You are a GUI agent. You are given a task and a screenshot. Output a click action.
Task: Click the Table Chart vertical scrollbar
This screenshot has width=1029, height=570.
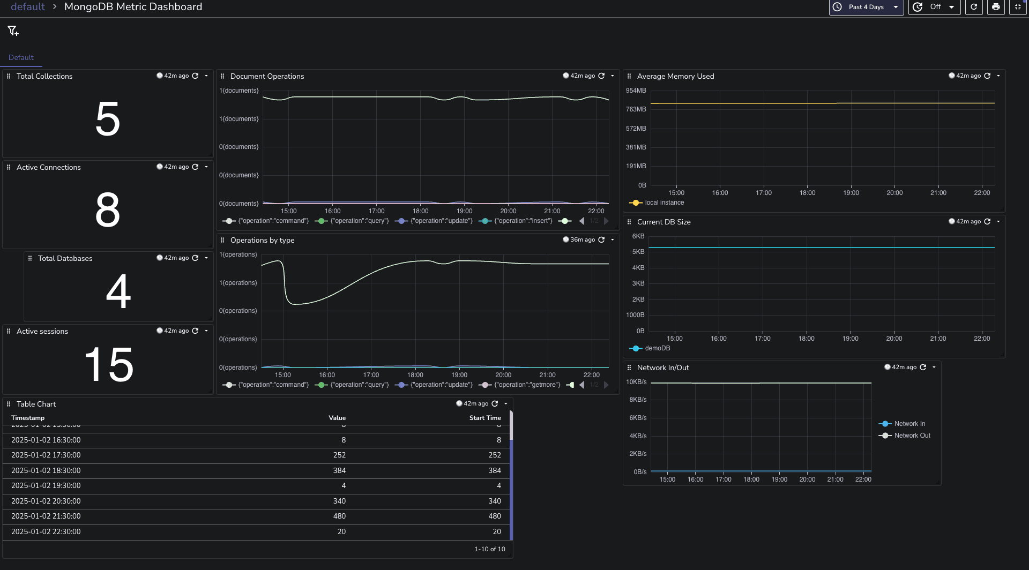[511, 482]
